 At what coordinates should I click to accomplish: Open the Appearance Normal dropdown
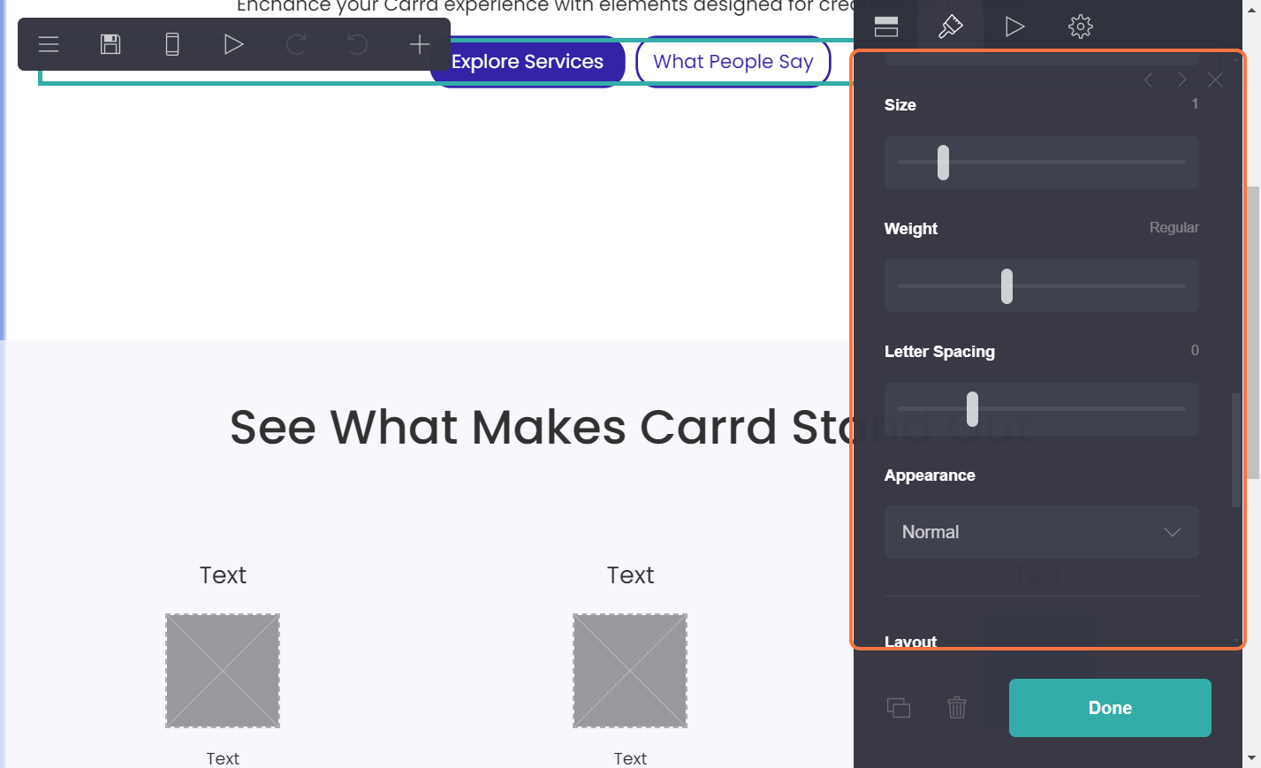[1041, 532]
